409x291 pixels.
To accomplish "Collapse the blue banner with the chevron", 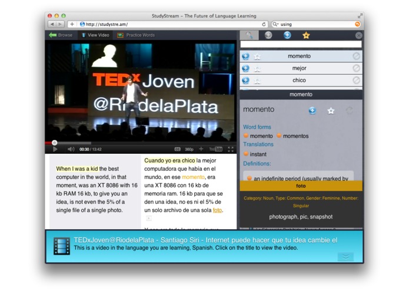I will click(x=345, y=257).
